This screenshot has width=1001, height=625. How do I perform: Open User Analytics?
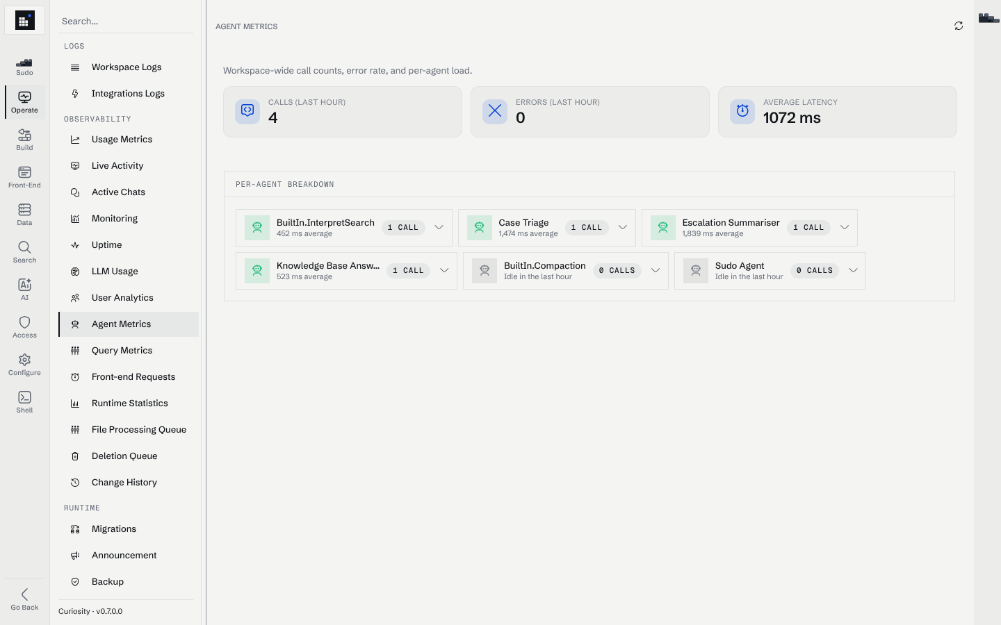pyautogui.click(x=129, y=298)
